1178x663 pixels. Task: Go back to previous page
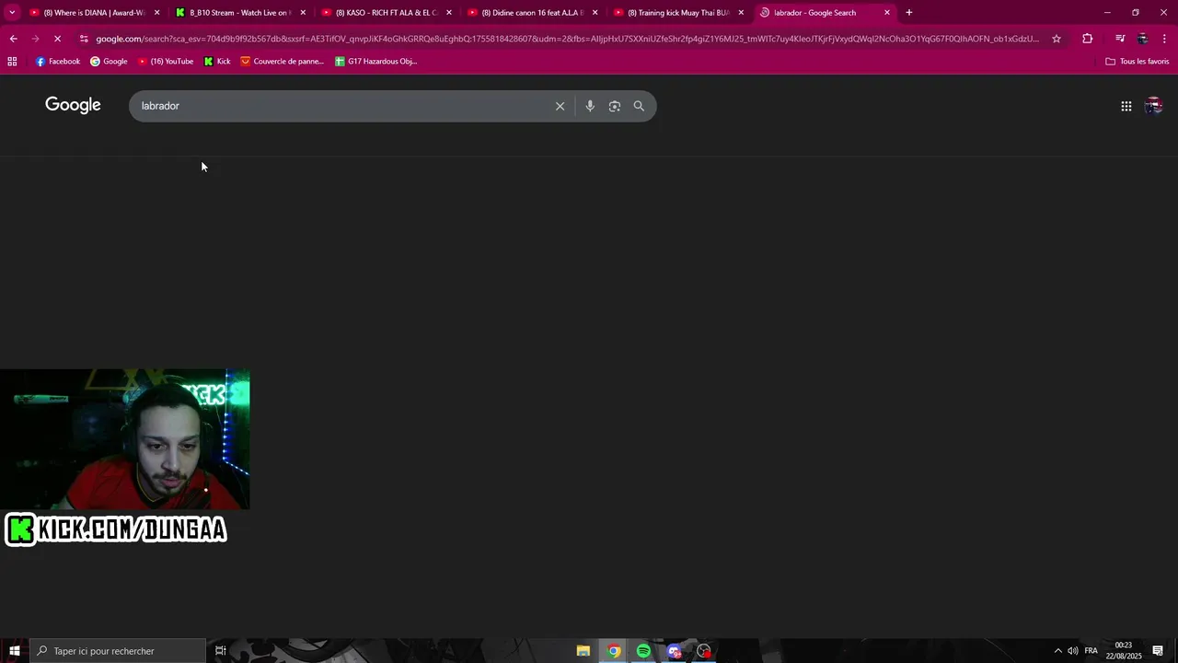(13, 39)
